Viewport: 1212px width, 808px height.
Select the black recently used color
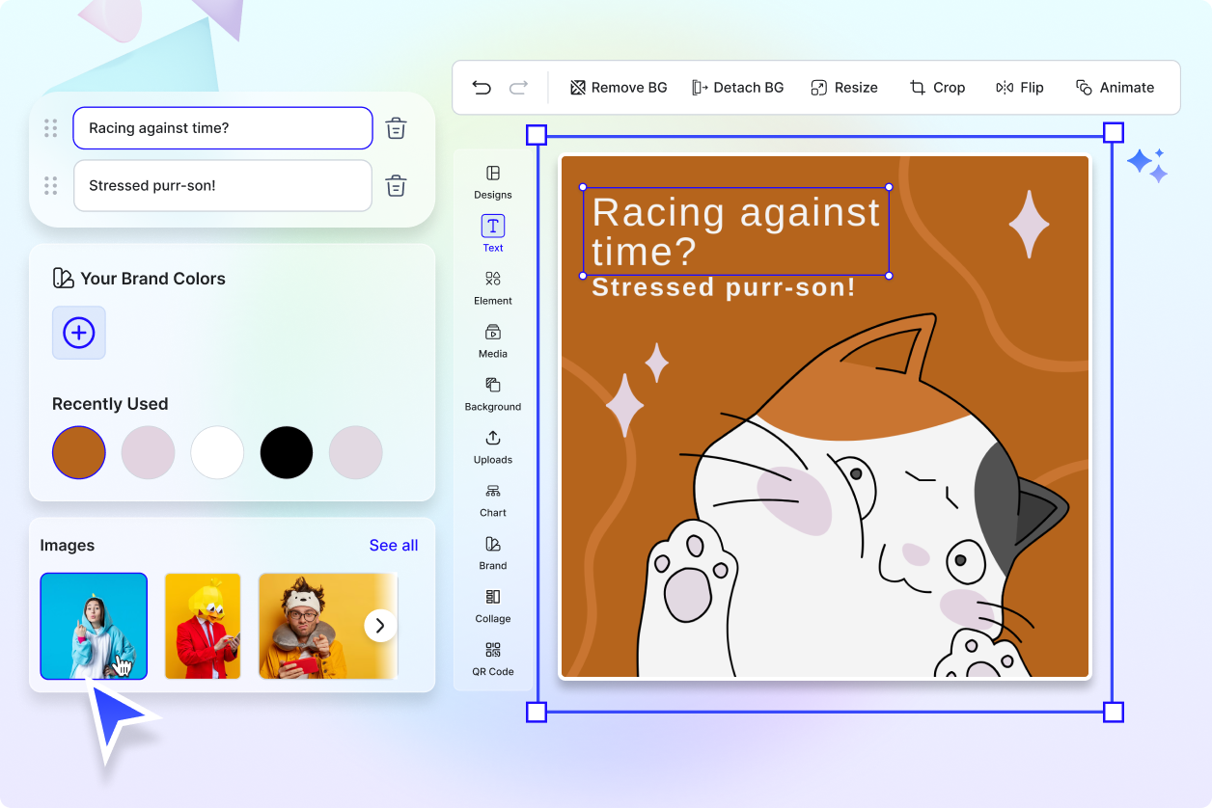(286, 452)
